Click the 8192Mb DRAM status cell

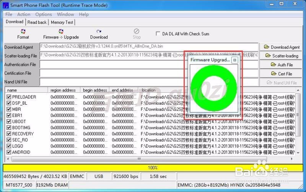(x=52, y=185)
